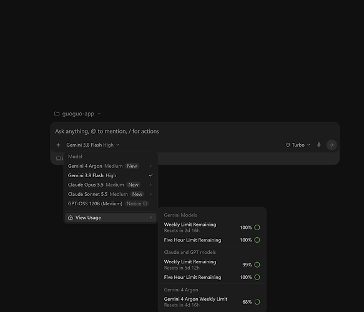Click Claude and GPT Five Hour Limit Remaining label

[x=192, y=277]
